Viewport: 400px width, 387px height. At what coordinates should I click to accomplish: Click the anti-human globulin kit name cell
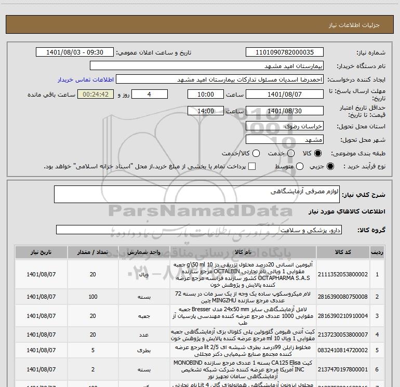click(243, 335)
